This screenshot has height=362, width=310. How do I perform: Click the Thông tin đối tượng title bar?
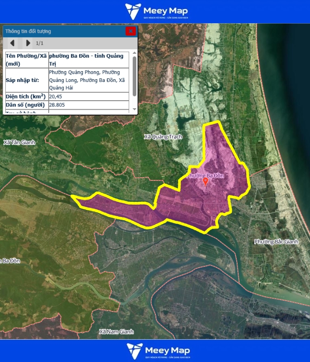[63, 31]
